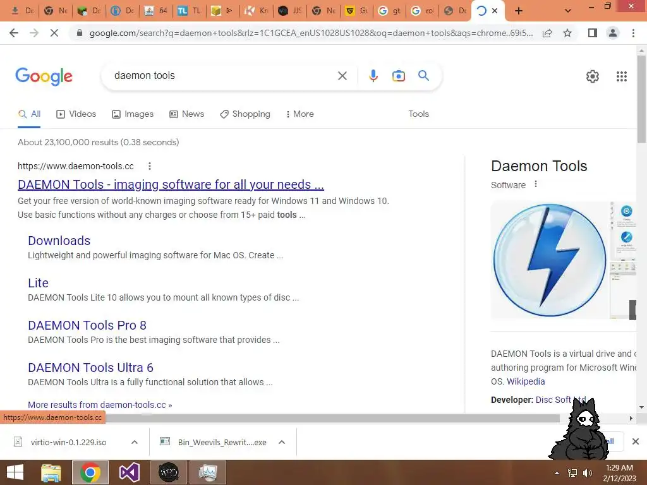Open network status in system tray
This screenshot has width=647, height=485.
pyautogui.click(x=572, y=473)
